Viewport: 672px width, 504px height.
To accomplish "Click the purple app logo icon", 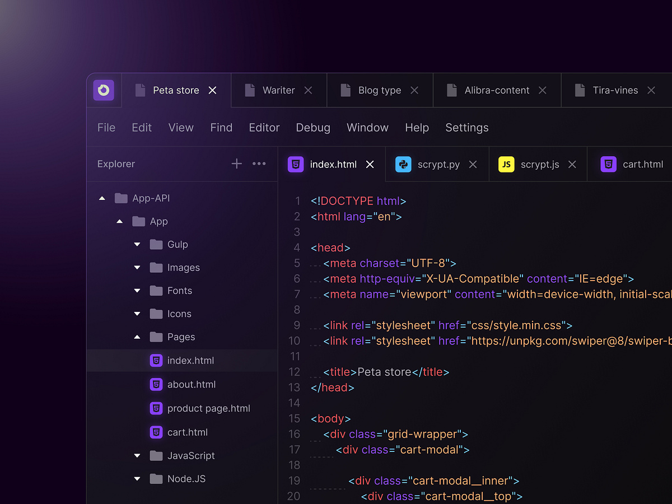I will pos(104,90).
